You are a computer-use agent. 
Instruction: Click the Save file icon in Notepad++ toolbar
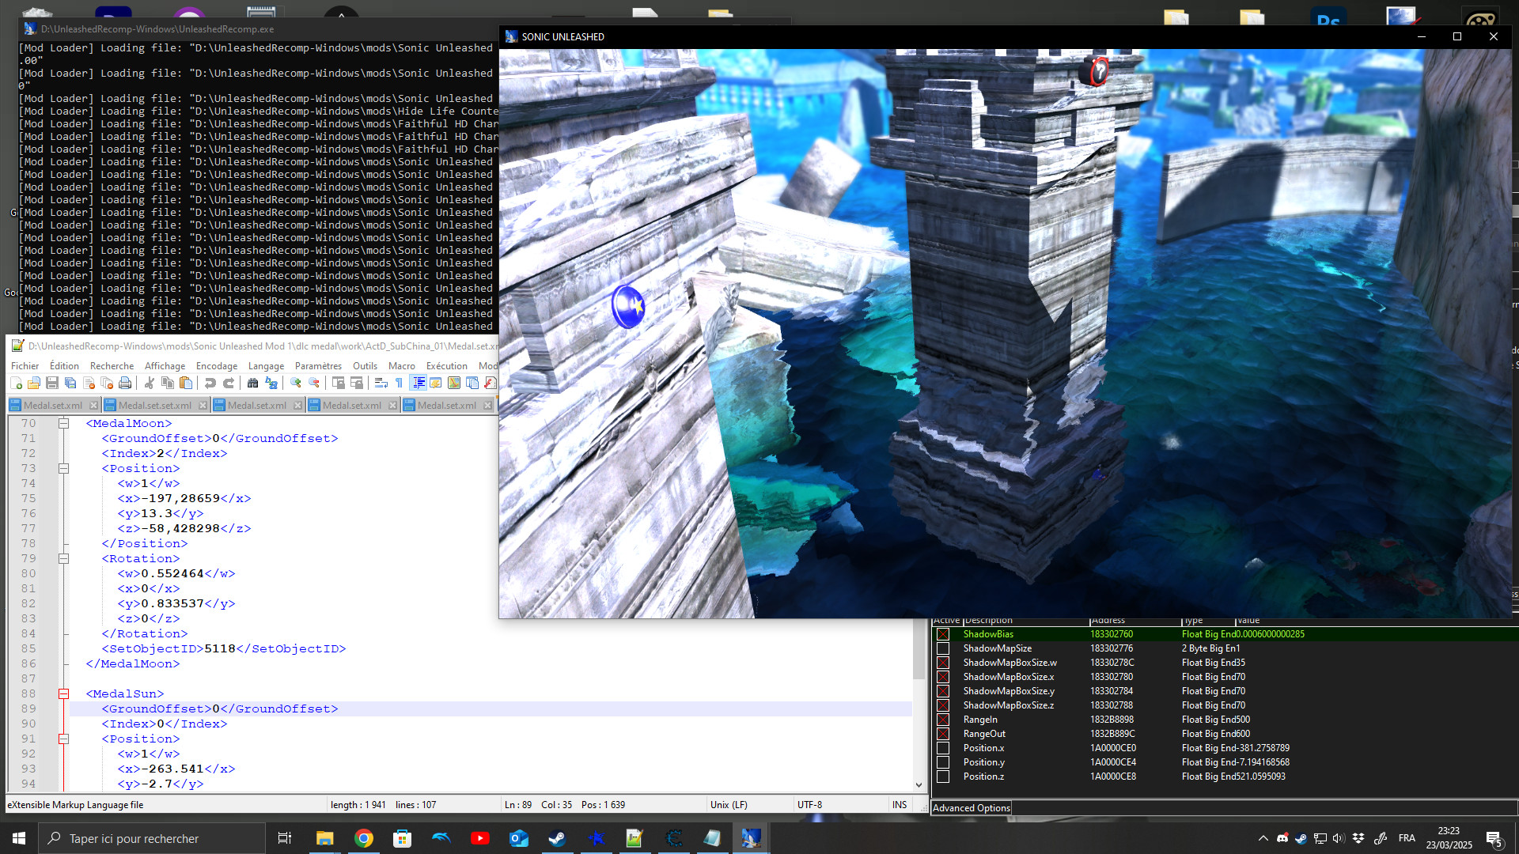(52, 384)
